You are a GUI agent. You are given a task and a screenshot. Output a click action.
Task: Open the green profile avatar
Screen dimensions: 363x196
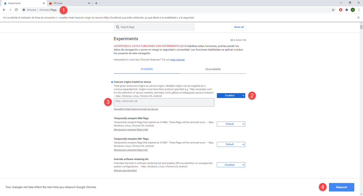(x=353, y=10)
